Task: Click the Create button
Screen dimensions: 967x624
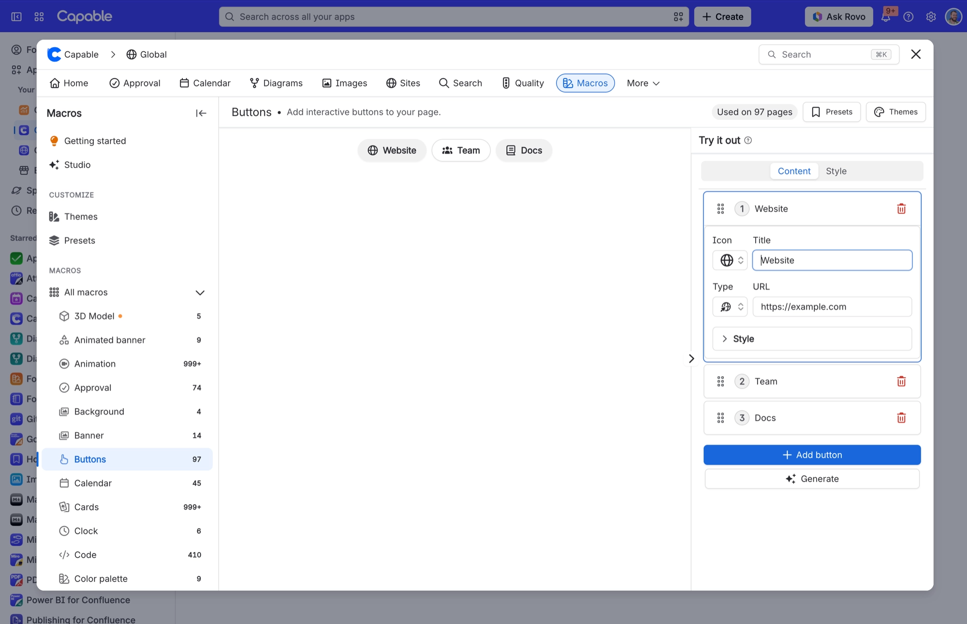Action: (x=722, y=17)
